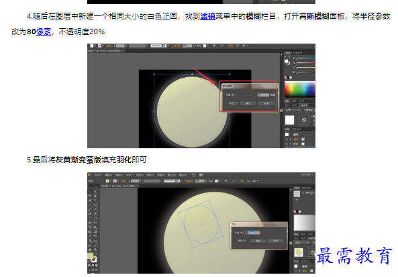Toggle the preview checkbox in step 5 feather dialog
The image size is (398, 277).
[x=236, y=241]
